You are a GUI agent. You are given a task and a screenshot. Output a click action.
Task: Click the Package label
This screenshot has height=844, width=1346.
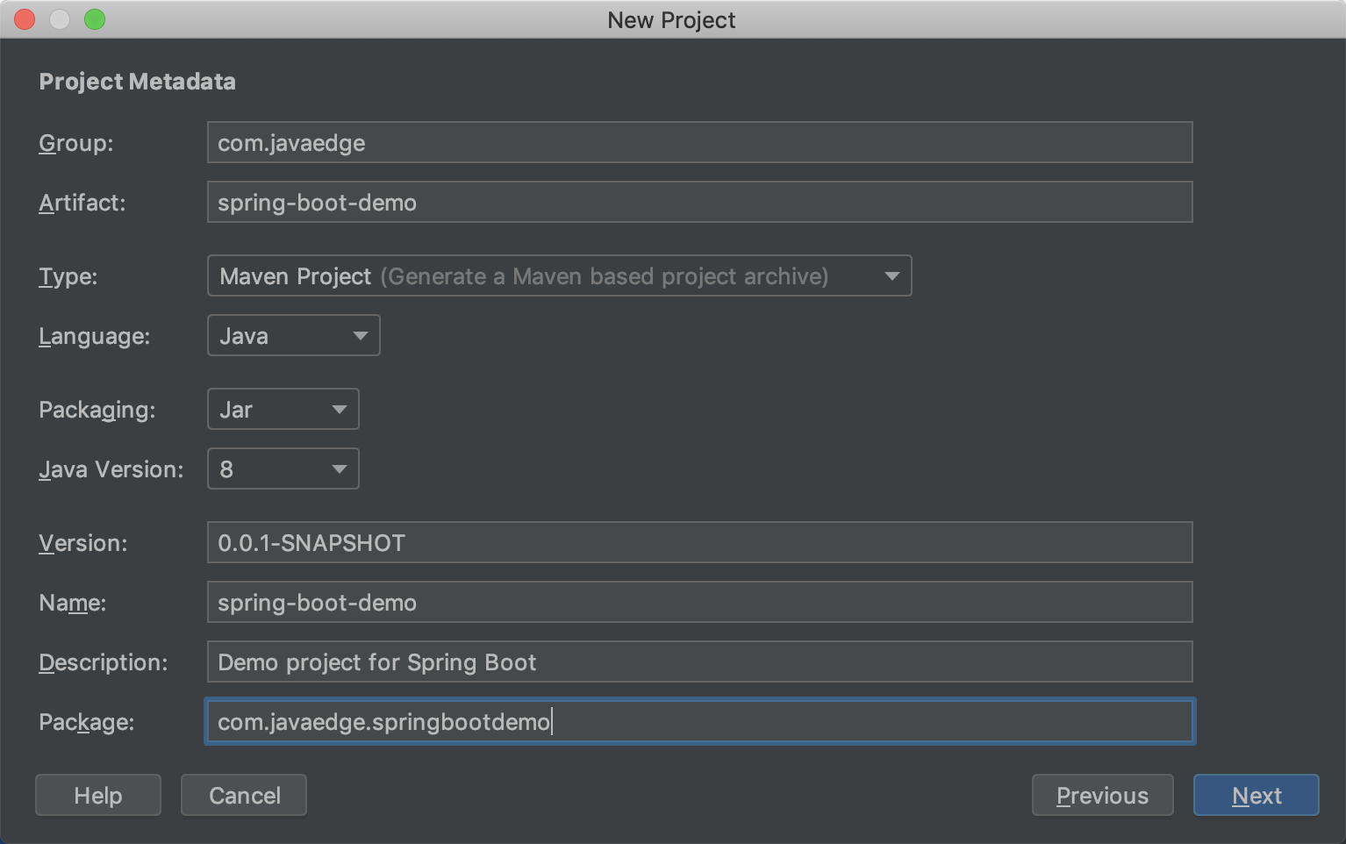click(87, 722)
